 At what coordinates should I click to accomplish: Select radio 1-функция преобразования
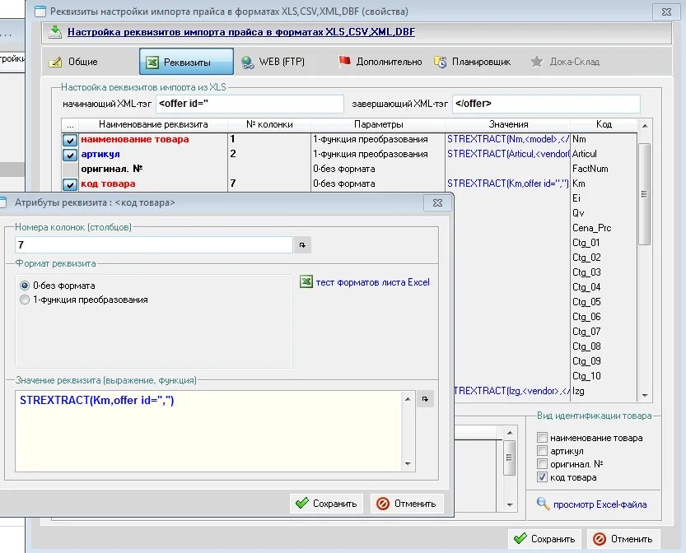tap(25, 300)
